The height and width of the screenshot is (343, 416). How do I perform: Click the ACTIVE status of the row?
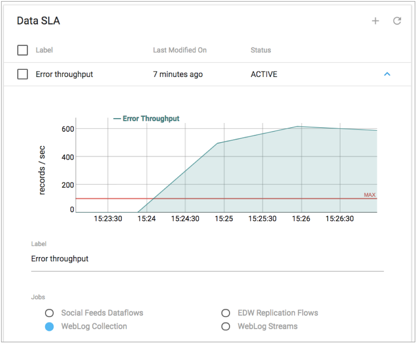click(x=264, y=74)
